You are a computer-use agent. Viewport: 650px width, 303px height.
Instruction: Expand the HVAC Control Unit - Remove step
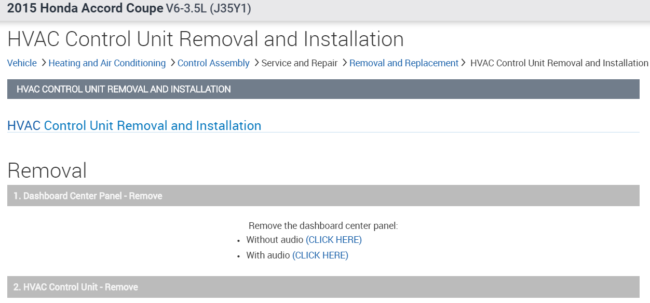pos(323,287)
